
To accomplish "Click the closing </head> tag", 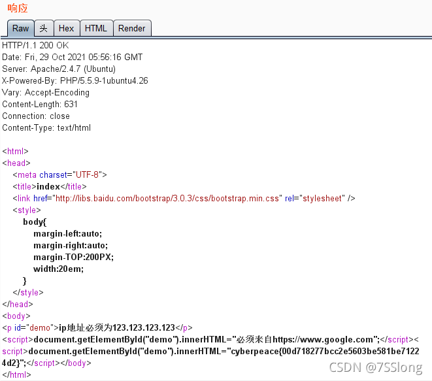I will coord(18,304).
